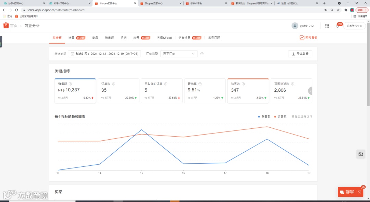Open the inbox icon on right edge
Screen dimensions: 370x202
(360, 154)
